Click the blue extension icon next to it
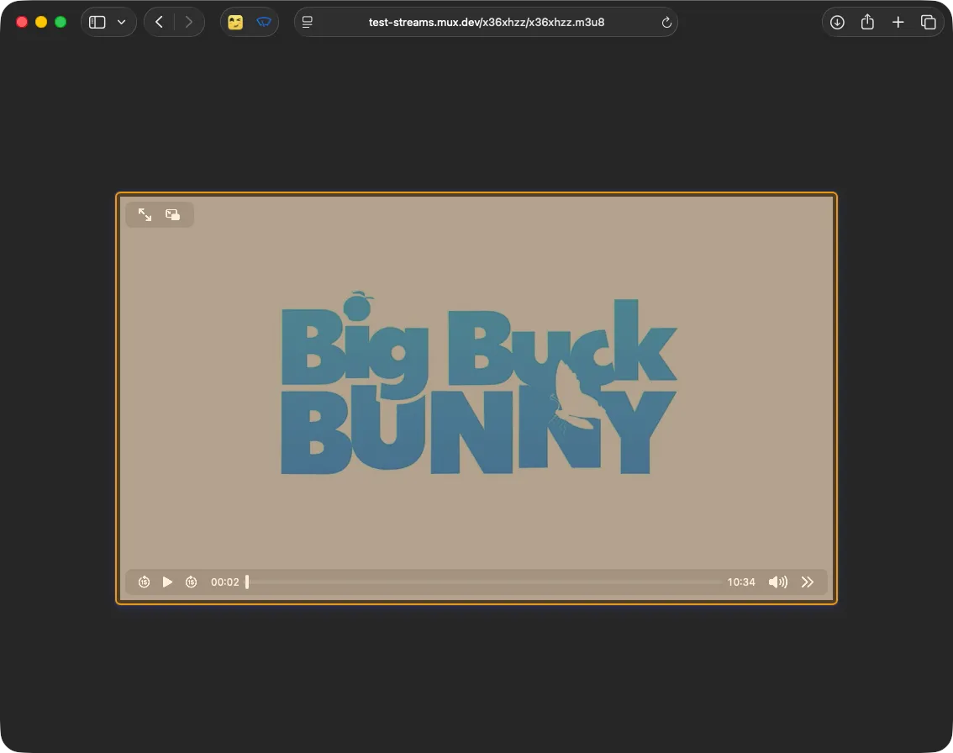The height and width of the screenshot is (753, 953). [x=264, y=22]
